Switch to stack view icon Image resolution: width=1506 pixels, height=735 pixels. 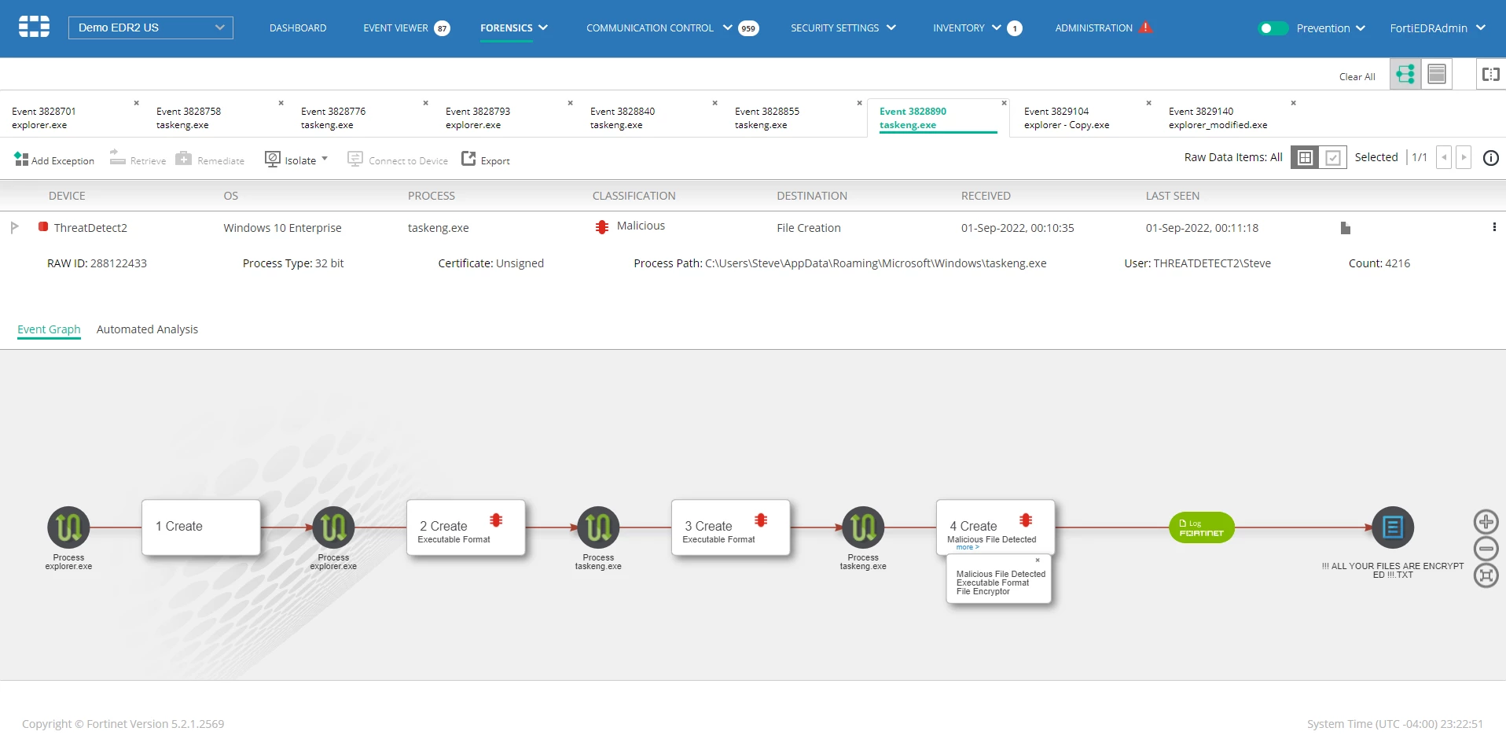(x=1437, y=74)
